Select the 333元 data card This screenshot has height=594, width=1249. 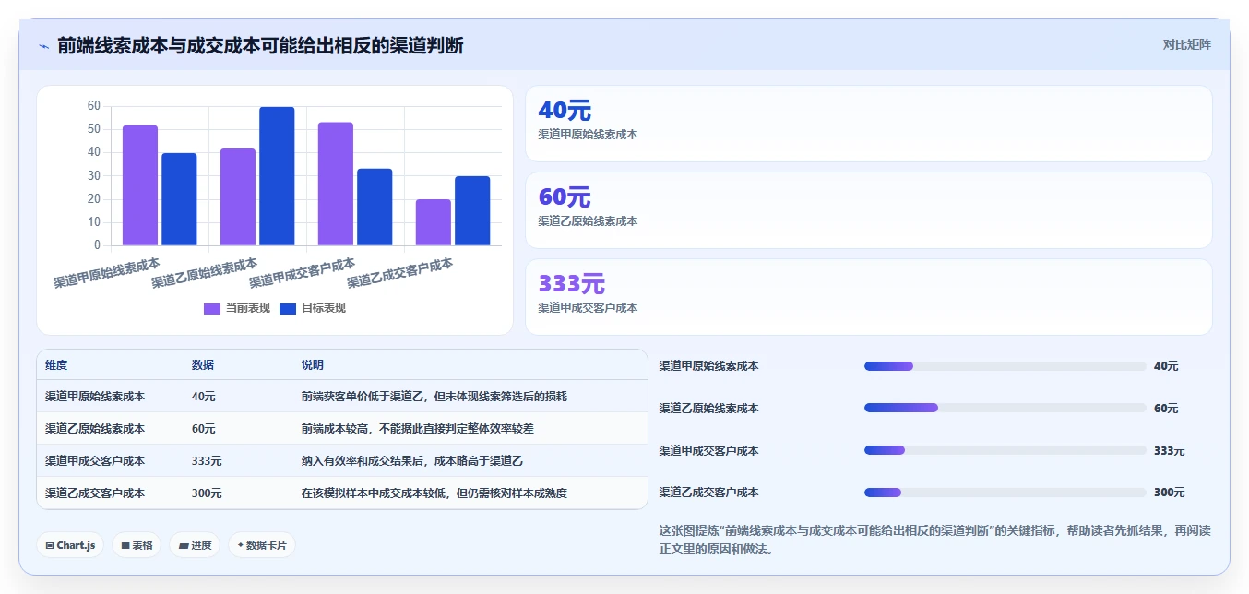pyautogui.click(x=868, y=297)
